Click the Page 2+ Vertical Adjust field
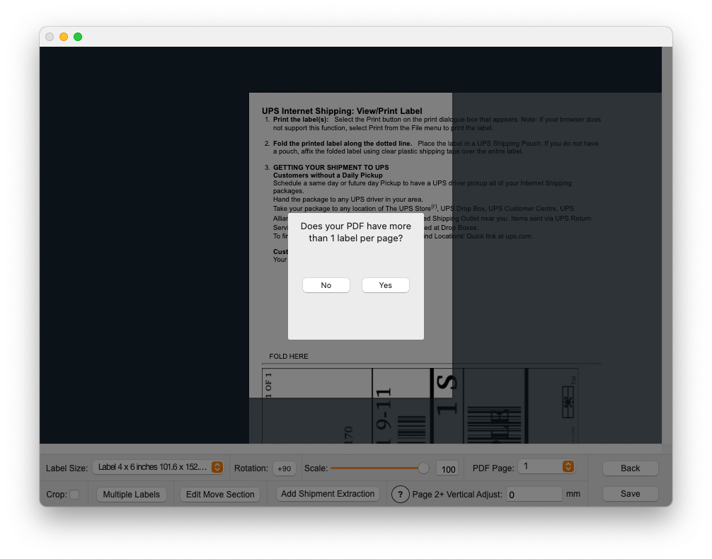Viewport: 712px width, 559px height. point(534,495)
